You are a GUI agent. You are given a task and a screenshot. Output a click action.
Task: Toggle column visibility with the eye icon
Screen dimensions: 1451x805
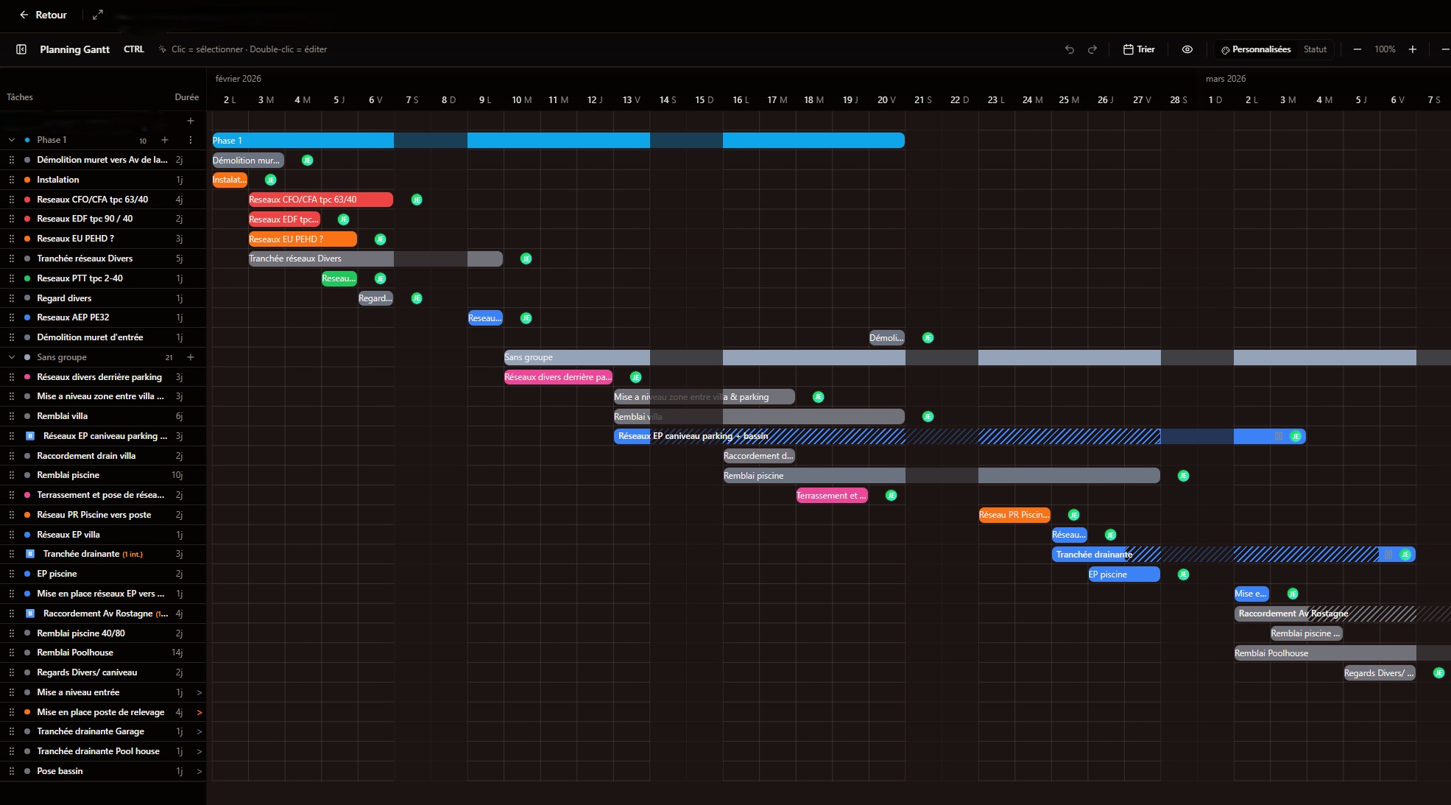tap(1187, 49)
